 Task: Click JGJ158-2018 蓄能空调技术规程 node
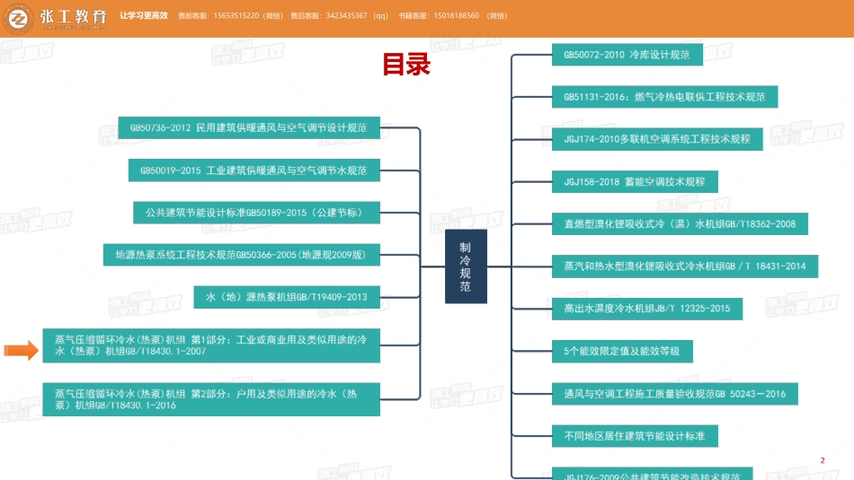(635, 181)
